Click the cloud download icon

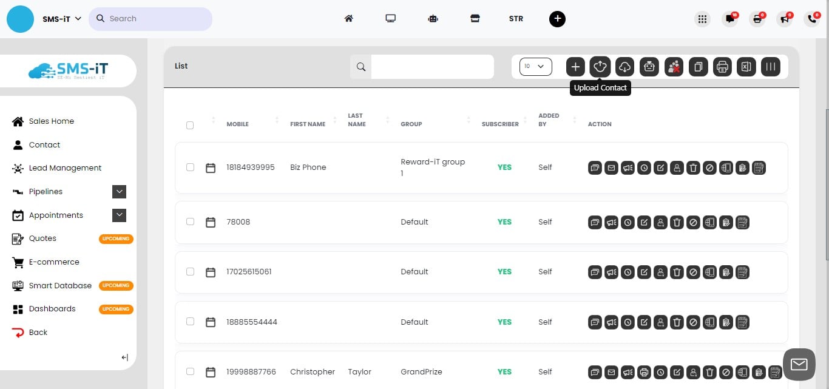click(624, 67)
